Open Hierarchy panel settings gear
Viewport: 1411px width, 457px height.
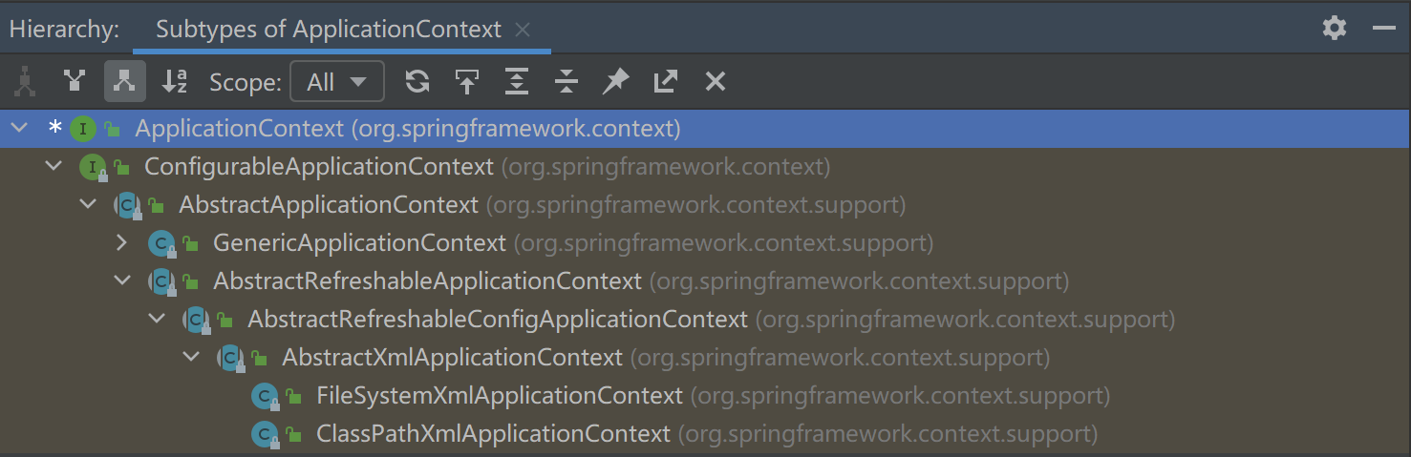click(1335, 29)
